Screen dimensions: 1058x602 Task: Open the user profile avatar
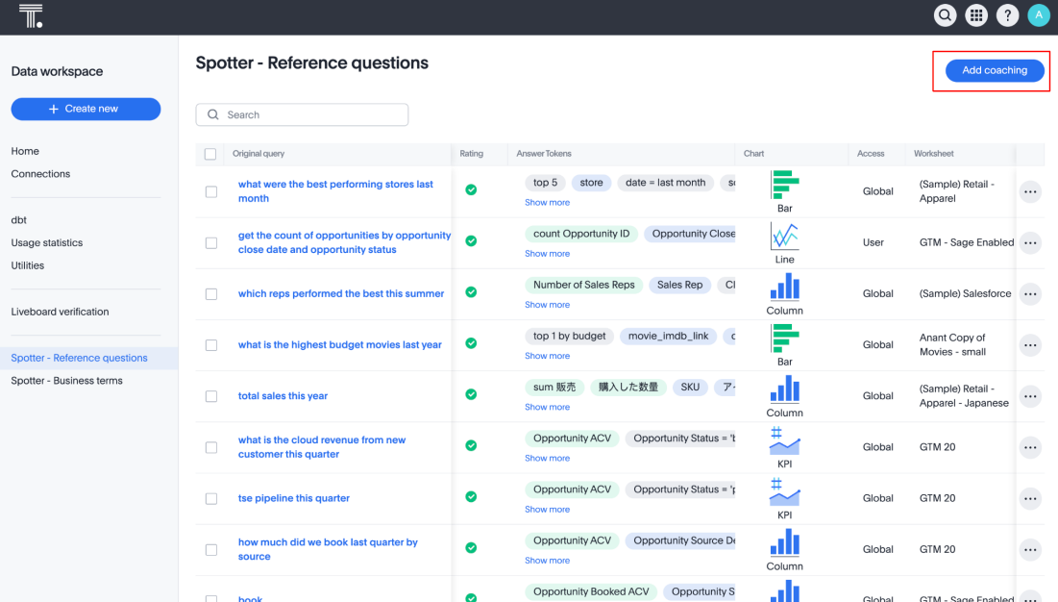point(1038,15)
